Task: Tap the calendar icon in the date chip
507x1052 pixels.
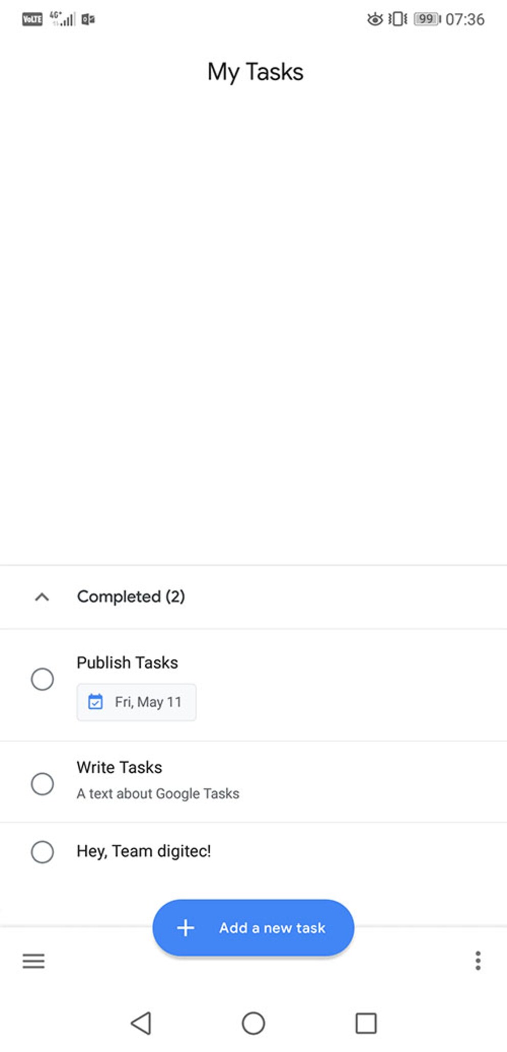Action: pos(96,702)
